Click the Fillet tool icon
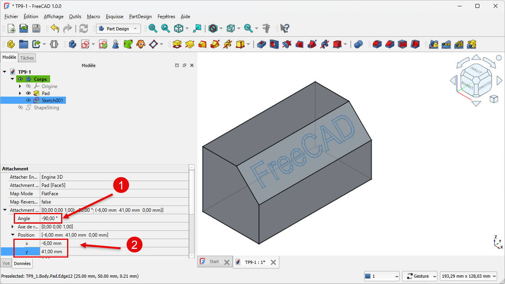Image resolution: width=505 pixels, height=284 pixels. pyautogui.click(x=377, y=44)
